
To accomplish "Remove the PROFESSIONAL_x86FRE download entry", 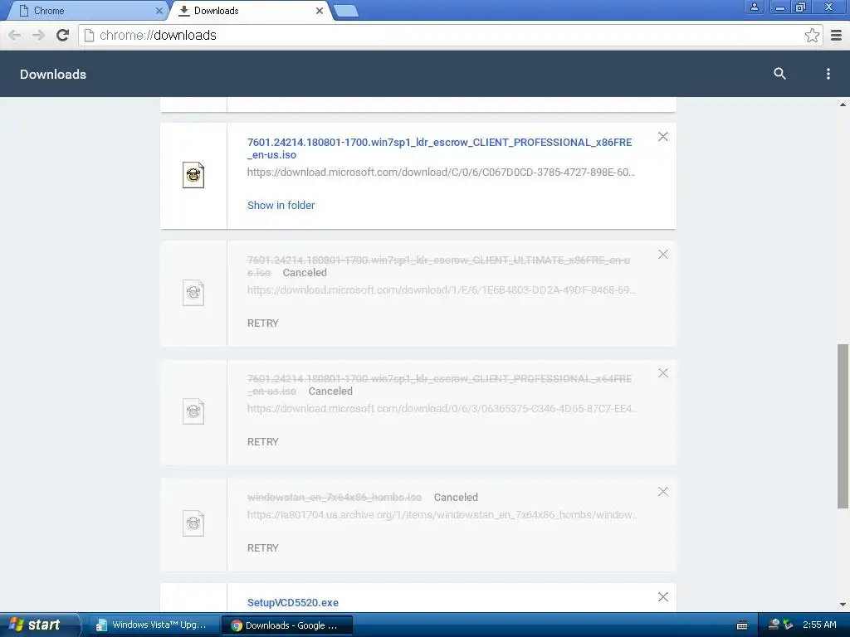I will (x=662, y=137).
